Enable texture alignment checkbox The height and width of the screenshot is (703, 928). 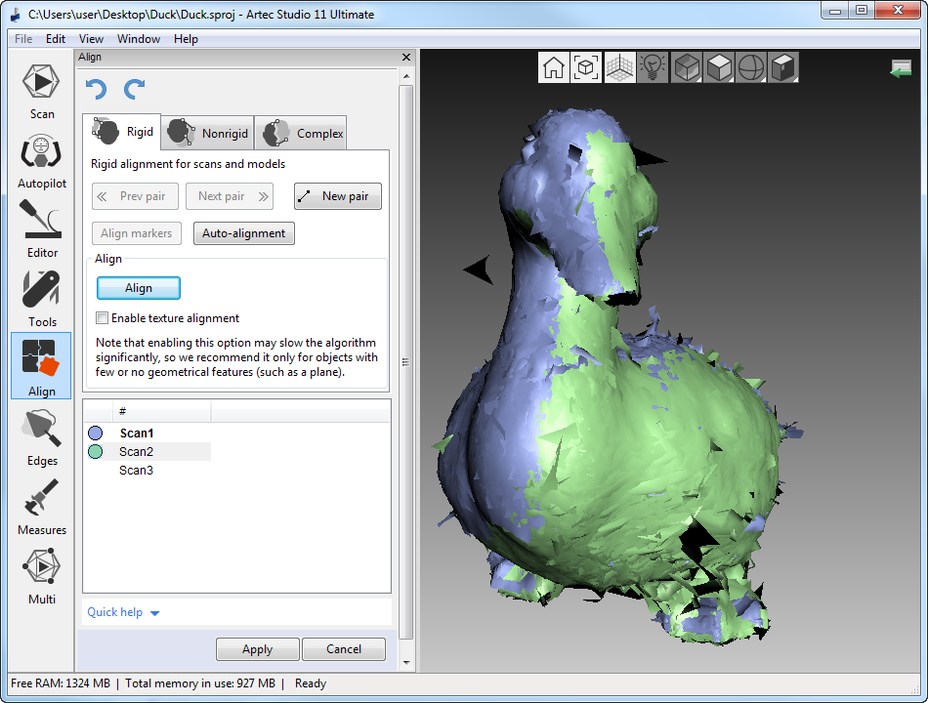[x=103, y=318]
